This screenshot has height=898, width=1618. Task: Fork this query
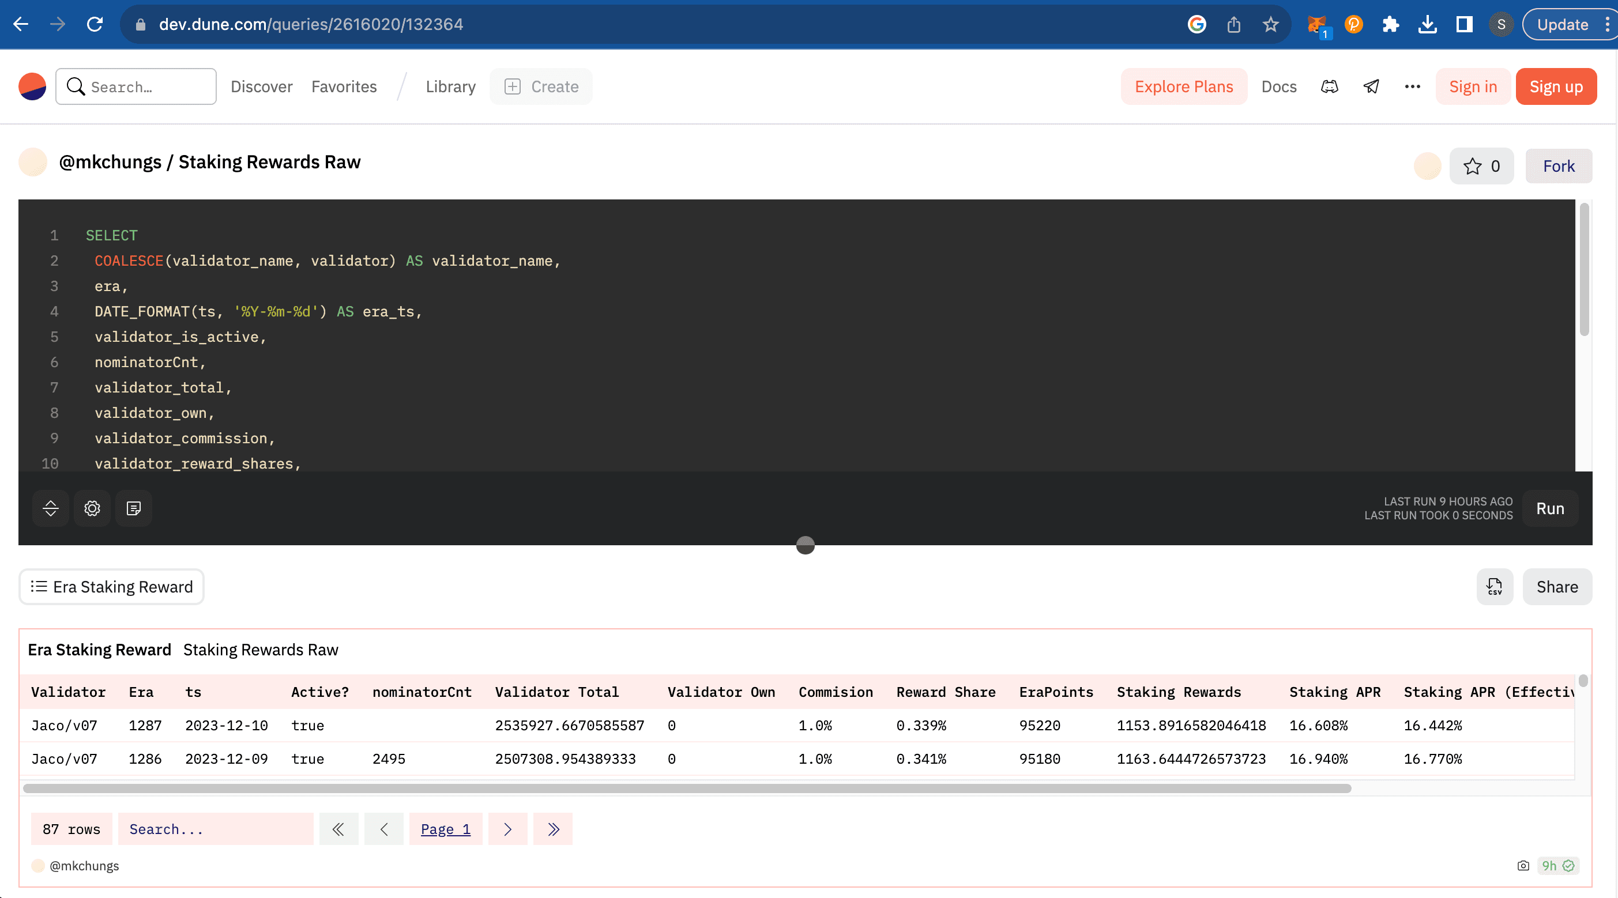coord(1559,166)
